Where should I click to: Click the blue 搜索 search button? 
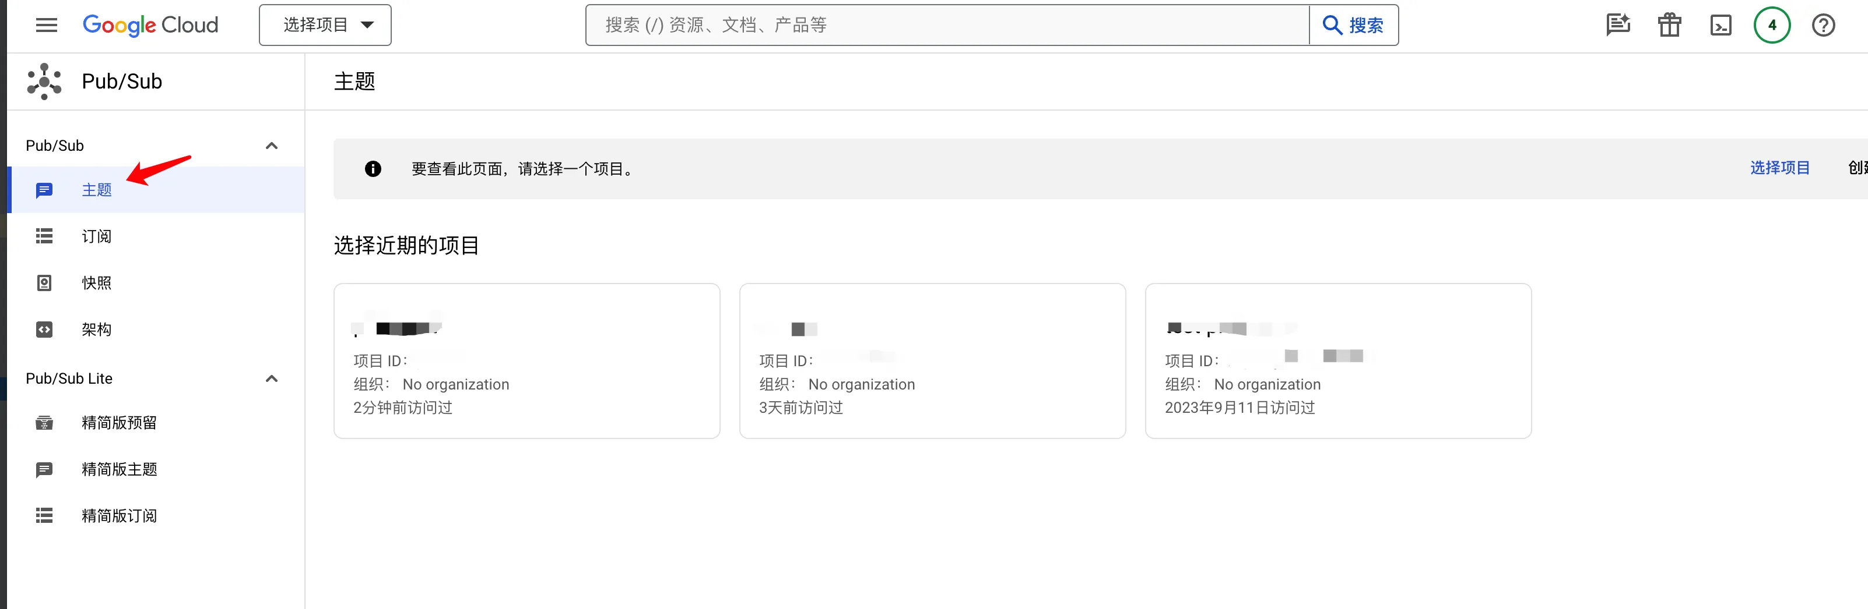(1354, 26)
